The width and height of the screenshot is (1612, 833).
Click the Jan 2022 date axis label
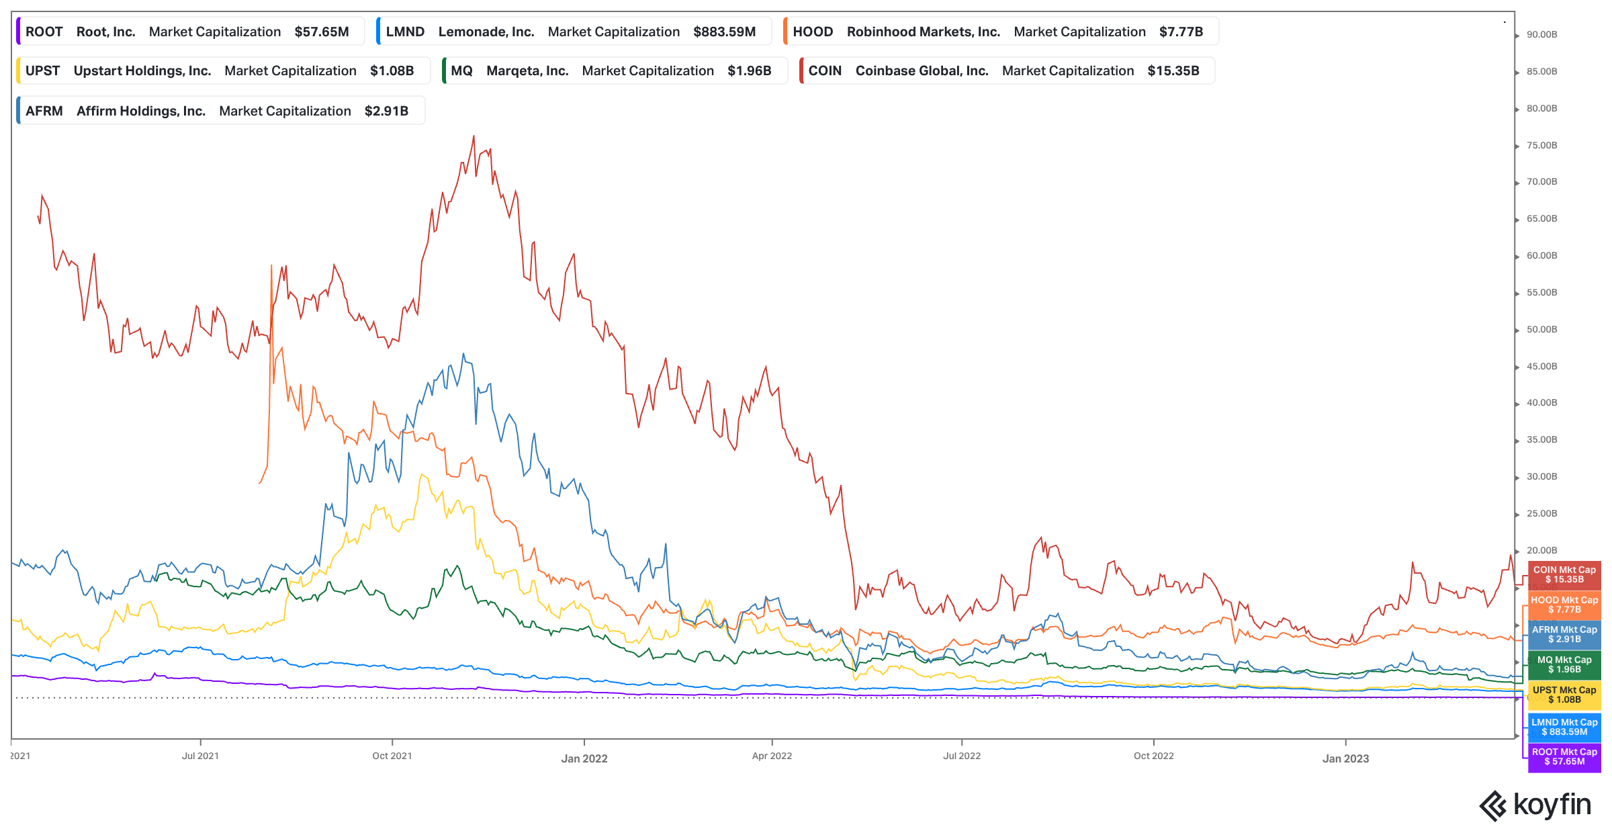coord(584,758)
